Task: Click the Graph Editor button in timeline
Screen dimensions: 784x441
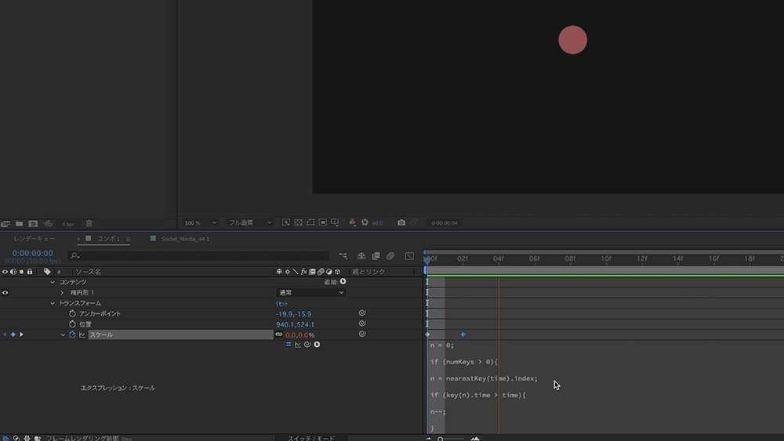Action: [x=409, y=256]
